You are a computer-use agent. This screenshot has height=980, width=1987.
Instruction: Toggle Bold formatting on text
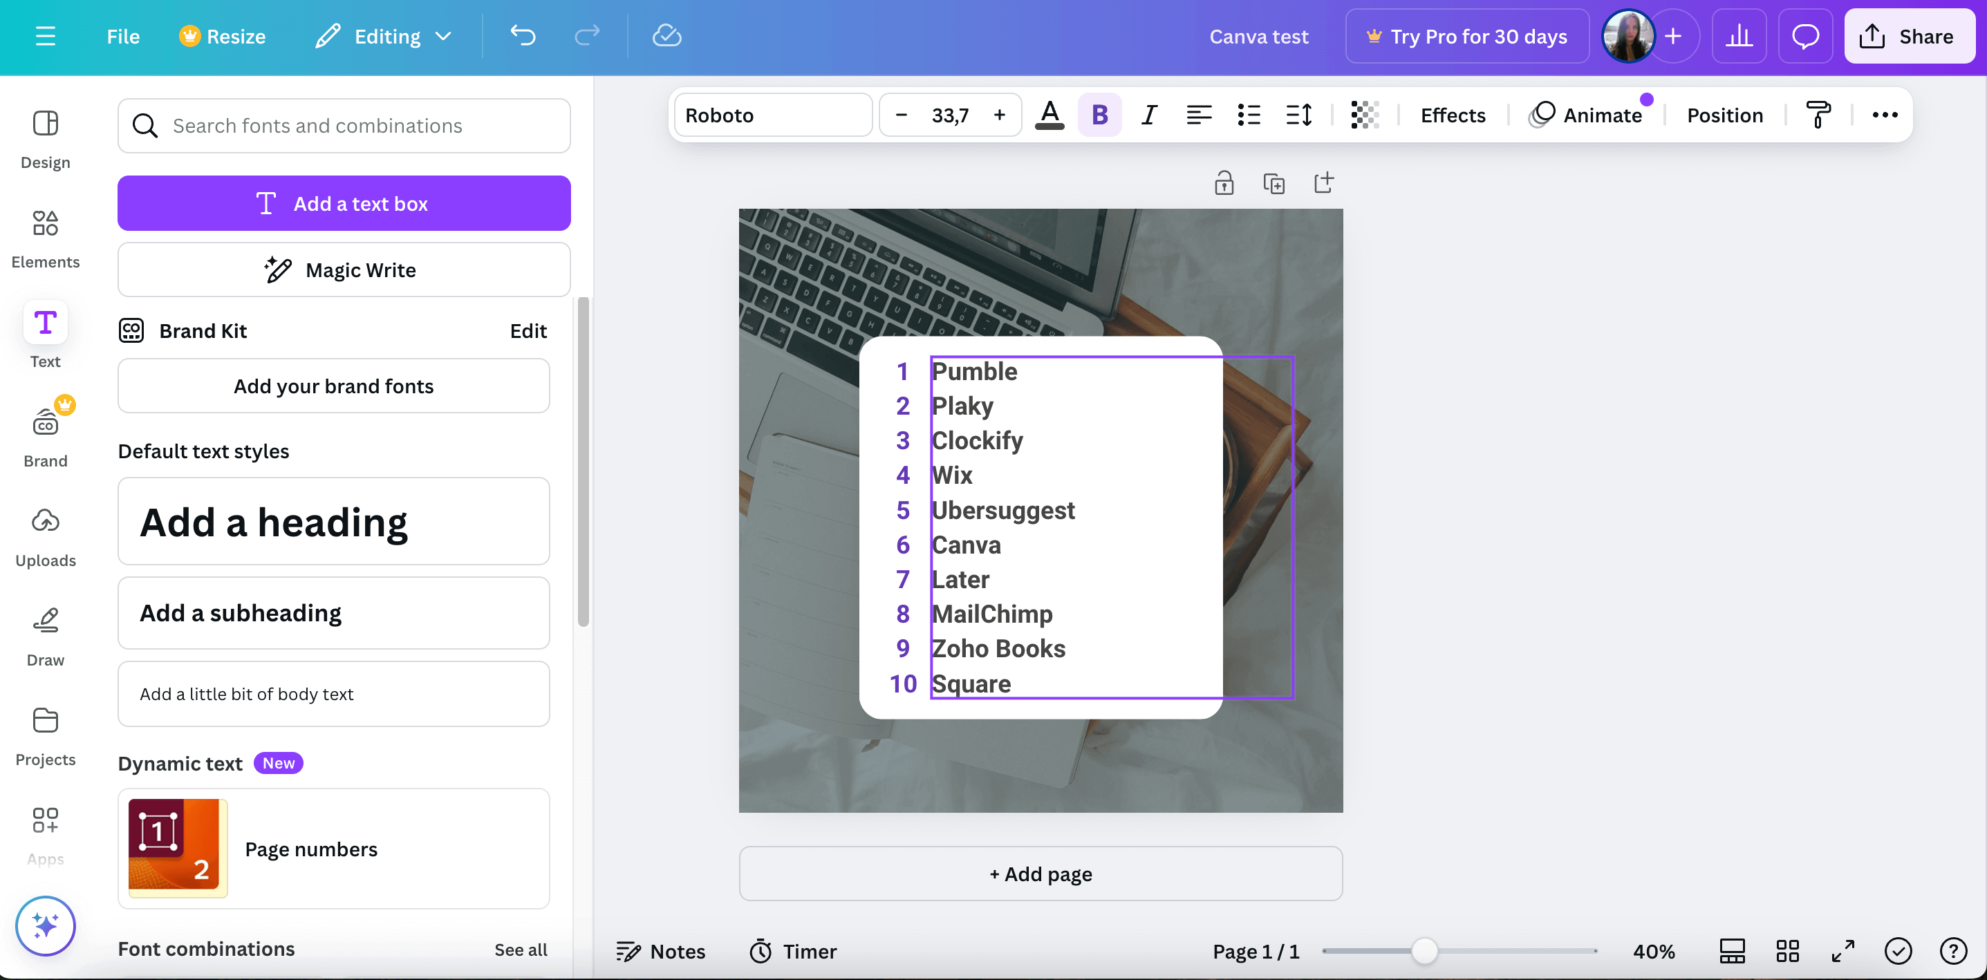coord(1099,114)
